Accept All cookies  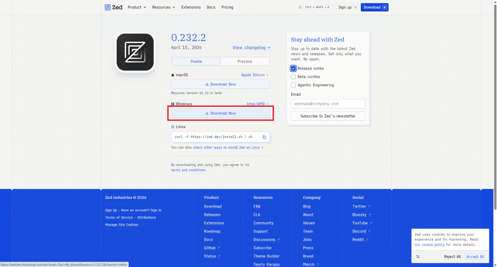click(475, 257)
